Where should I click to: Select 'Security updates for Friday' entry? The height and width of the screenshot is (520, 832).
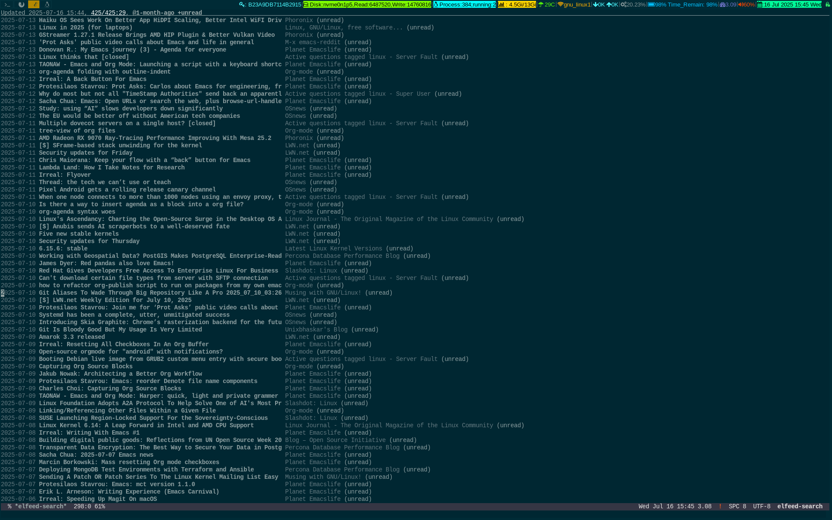point(86,153)
